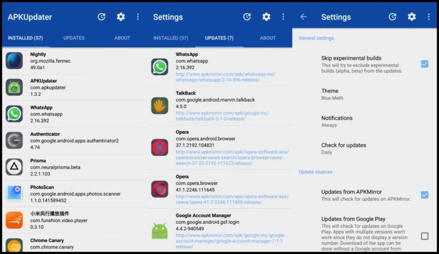
Task: Select com.google.android.marvin.talkback text
Action: (x=215, y=100)
